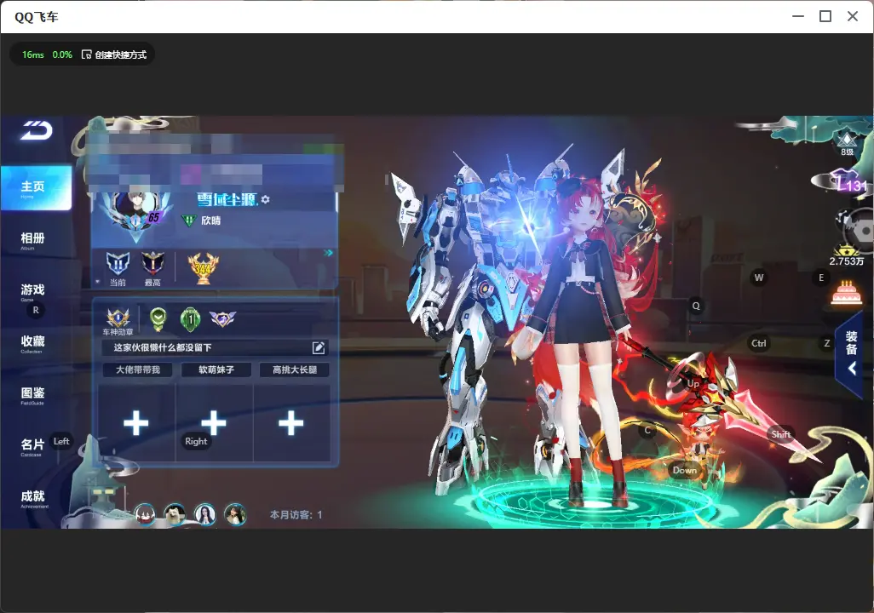Click the 车神勋章 medal

[x=118, y=318]
